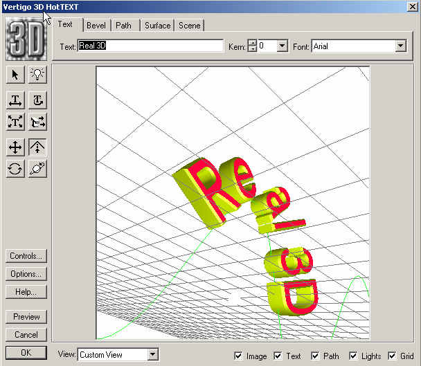
Task: Decrease Kern value with down spinner
Action: [252, 49]
